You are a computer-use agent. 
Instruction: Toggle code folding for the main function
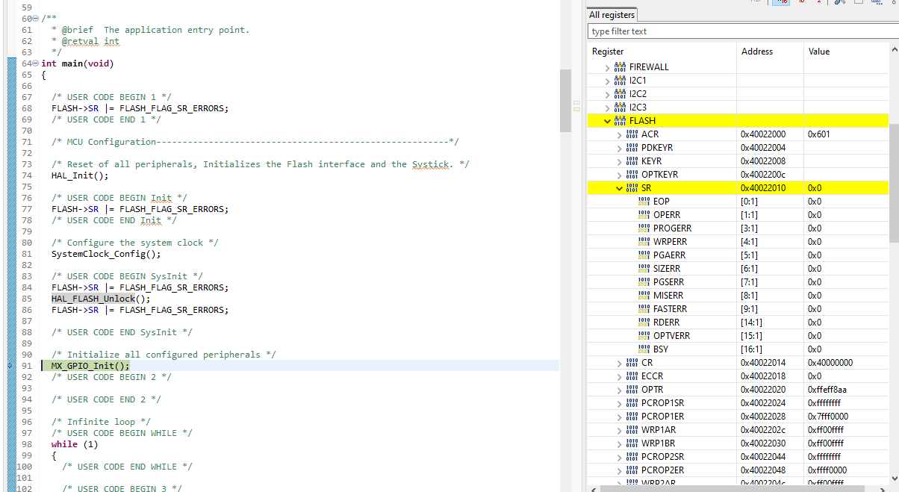click(35, 63)
